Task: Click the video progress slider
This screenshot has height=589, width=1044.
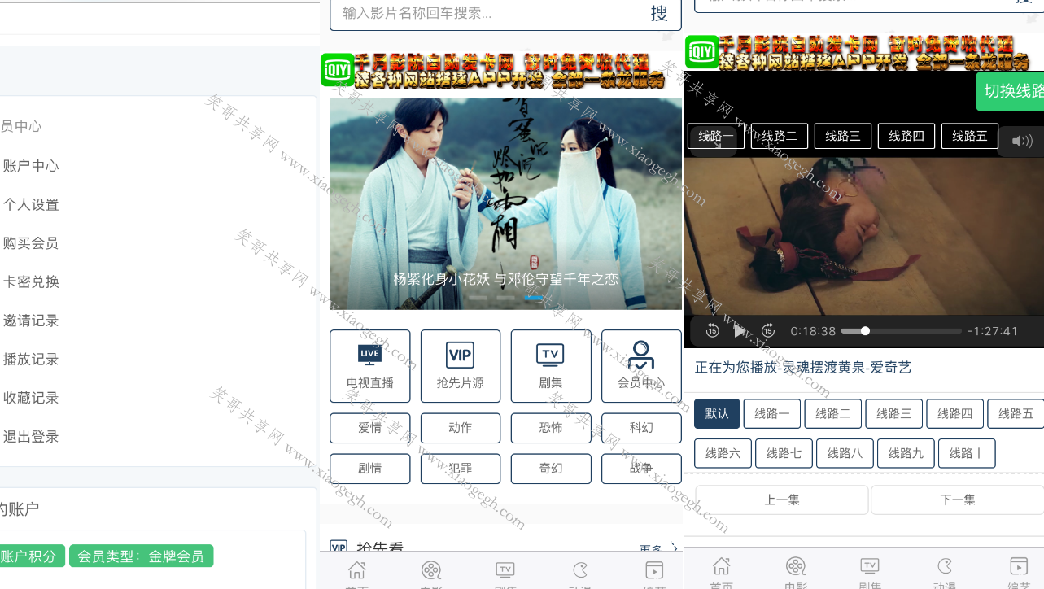Action: coord(902,331)
